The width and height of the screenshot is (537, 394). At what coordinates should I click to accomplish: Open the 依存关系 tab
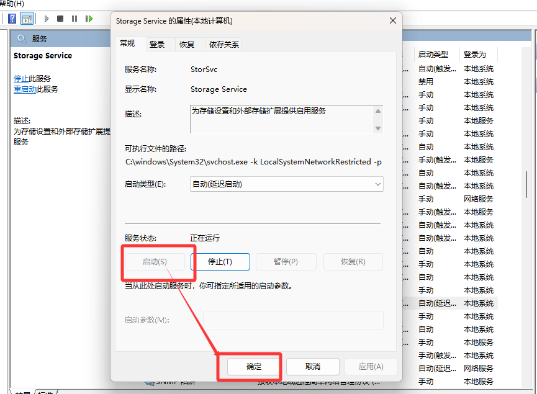coord(223,44)
